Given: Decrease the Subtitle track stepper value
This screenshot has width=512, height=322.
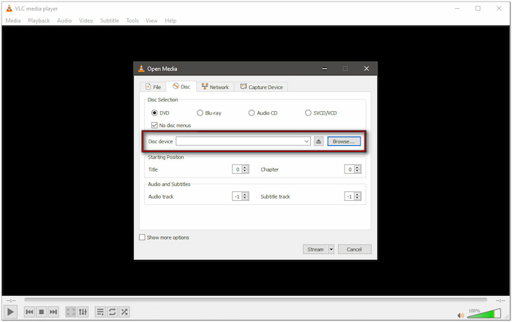Looking at the screenshot, I should [x=358, y=198].
